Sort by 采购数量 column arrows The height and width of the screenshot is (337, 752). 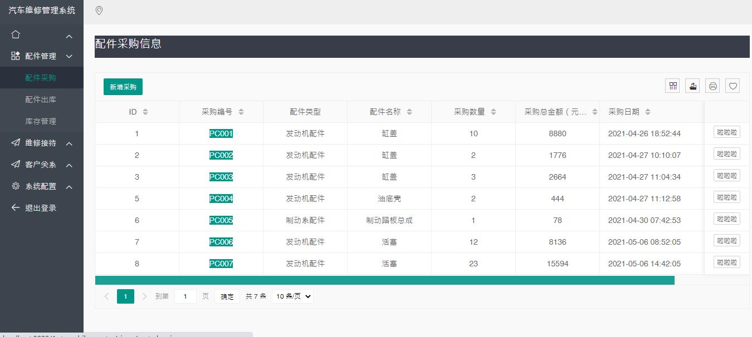[x=494, y=112]
